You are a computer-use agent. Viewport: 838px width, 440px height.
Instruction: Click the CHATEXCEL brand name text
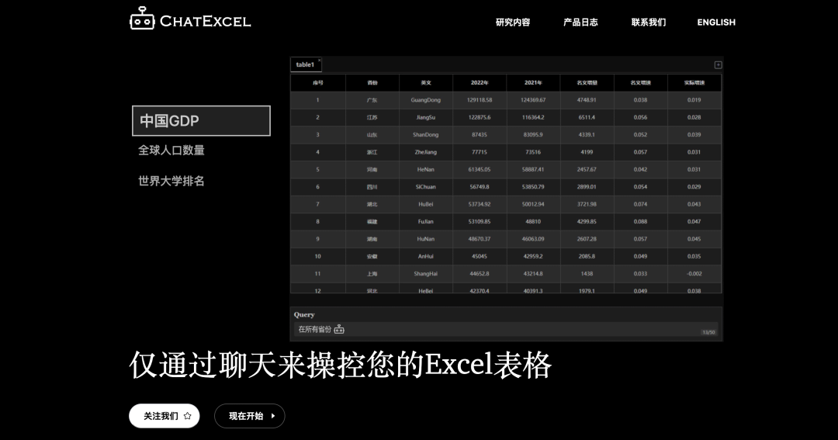click(x=205, y=22)
